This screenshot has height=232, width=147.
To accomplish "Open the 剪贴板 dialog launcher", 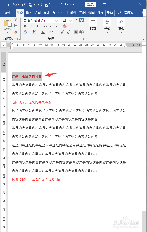I will [19, 39].
